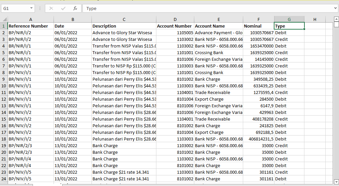This screenshot has width=339, height=186.
Task: Open Insert Function (fx) dialog
Action: (x=75, y=8)
